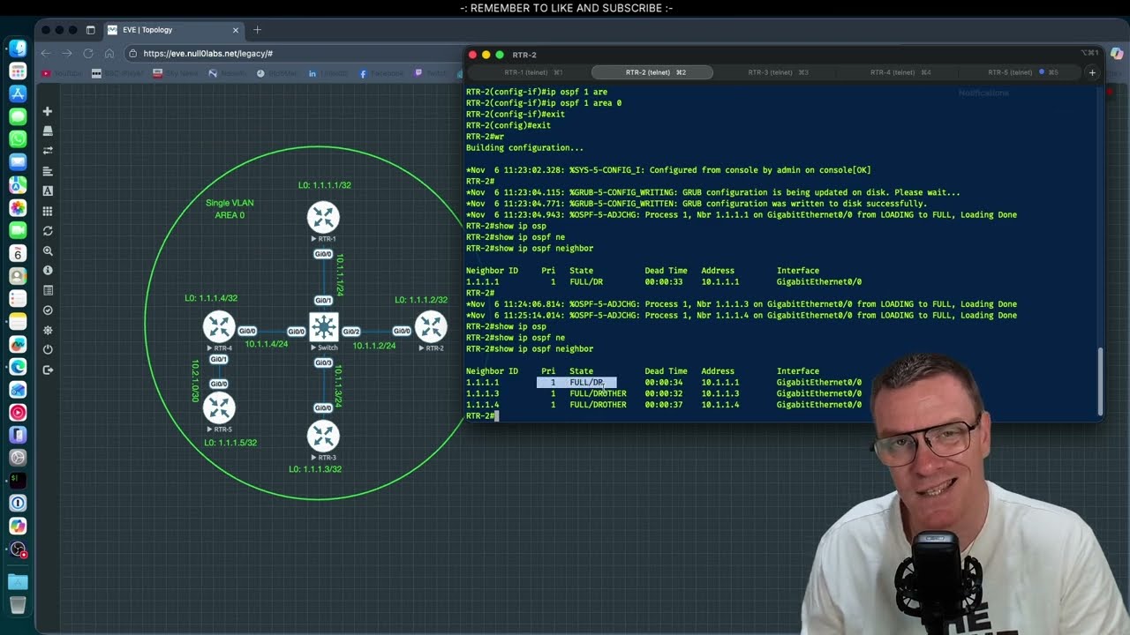
Task: Click the browser Reload button
Action: [x=88, y=53]
